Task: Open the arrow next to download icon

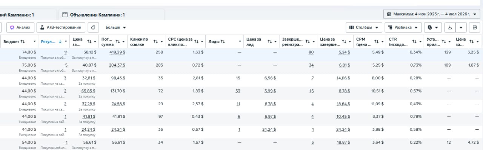Action: pos(461,27)
